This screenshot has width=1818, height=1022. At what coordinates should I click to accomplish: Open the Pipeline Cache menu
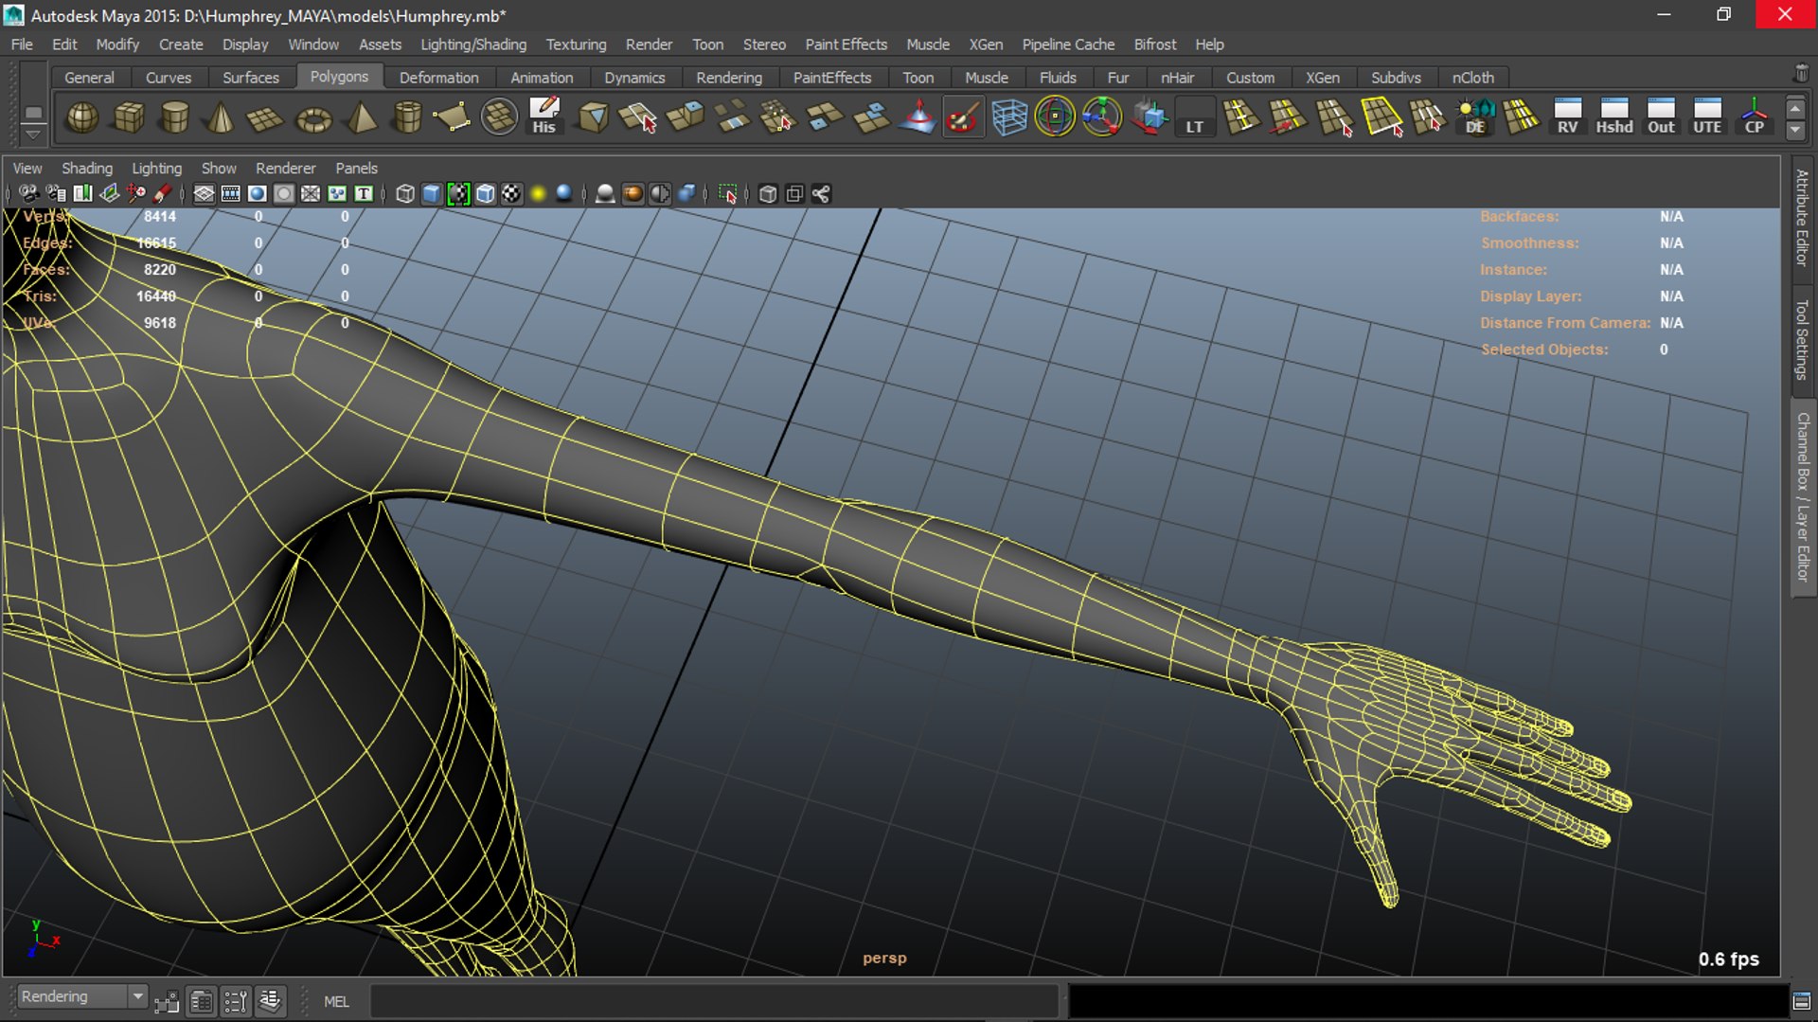coord(1068,45)
